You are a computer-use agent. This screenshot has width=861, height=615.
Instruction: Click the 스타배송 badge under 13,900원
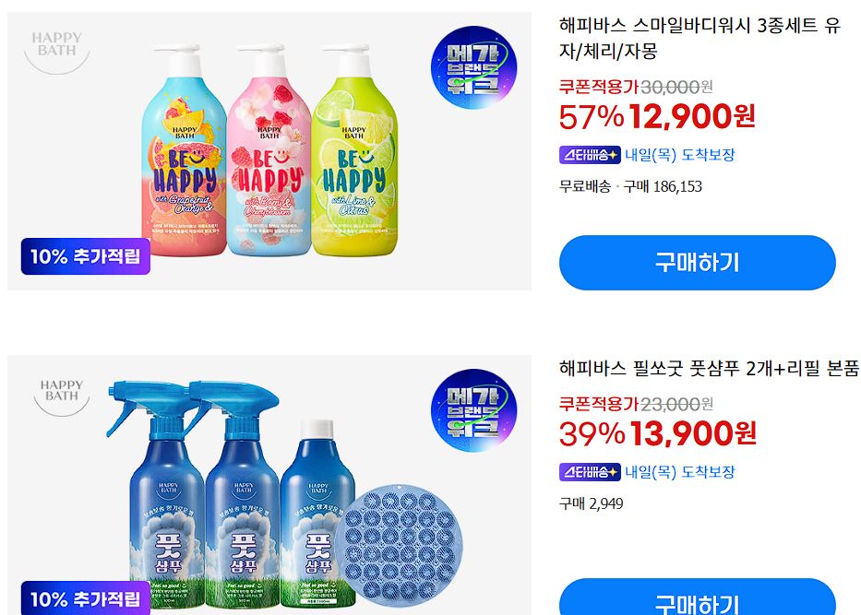590,472
